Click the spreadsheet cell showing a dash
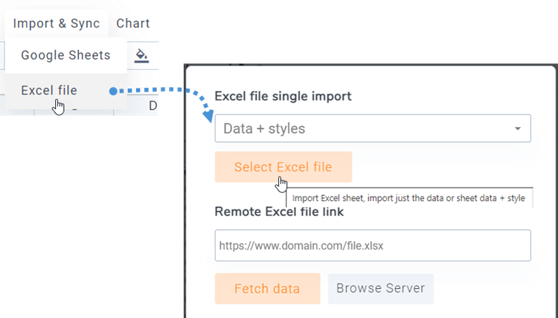The image size is (558, 318). click(x=74, y=109)
